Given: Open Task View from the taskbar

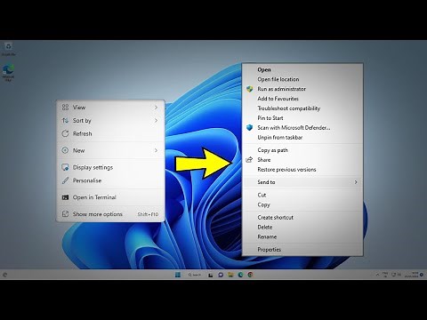Looking at the screenshot, I should pyautogui.click(x=211, y=275).
